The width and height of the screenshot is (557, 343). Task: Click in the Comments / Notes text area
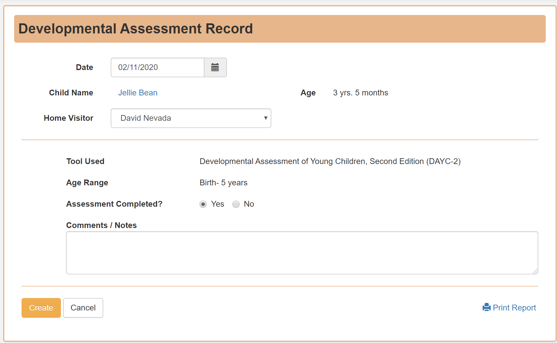click(x=302, y=253)
